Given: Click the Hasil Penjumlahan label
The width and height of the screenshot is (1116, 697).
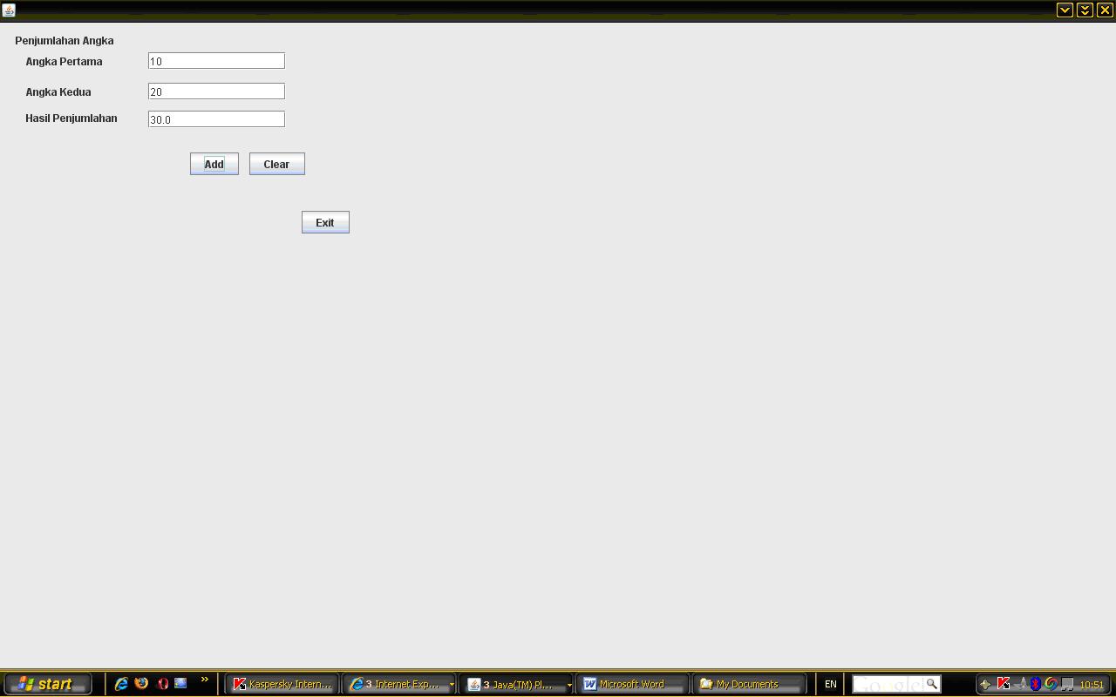Looking at the screenshot, I should (x=71, y=118).
